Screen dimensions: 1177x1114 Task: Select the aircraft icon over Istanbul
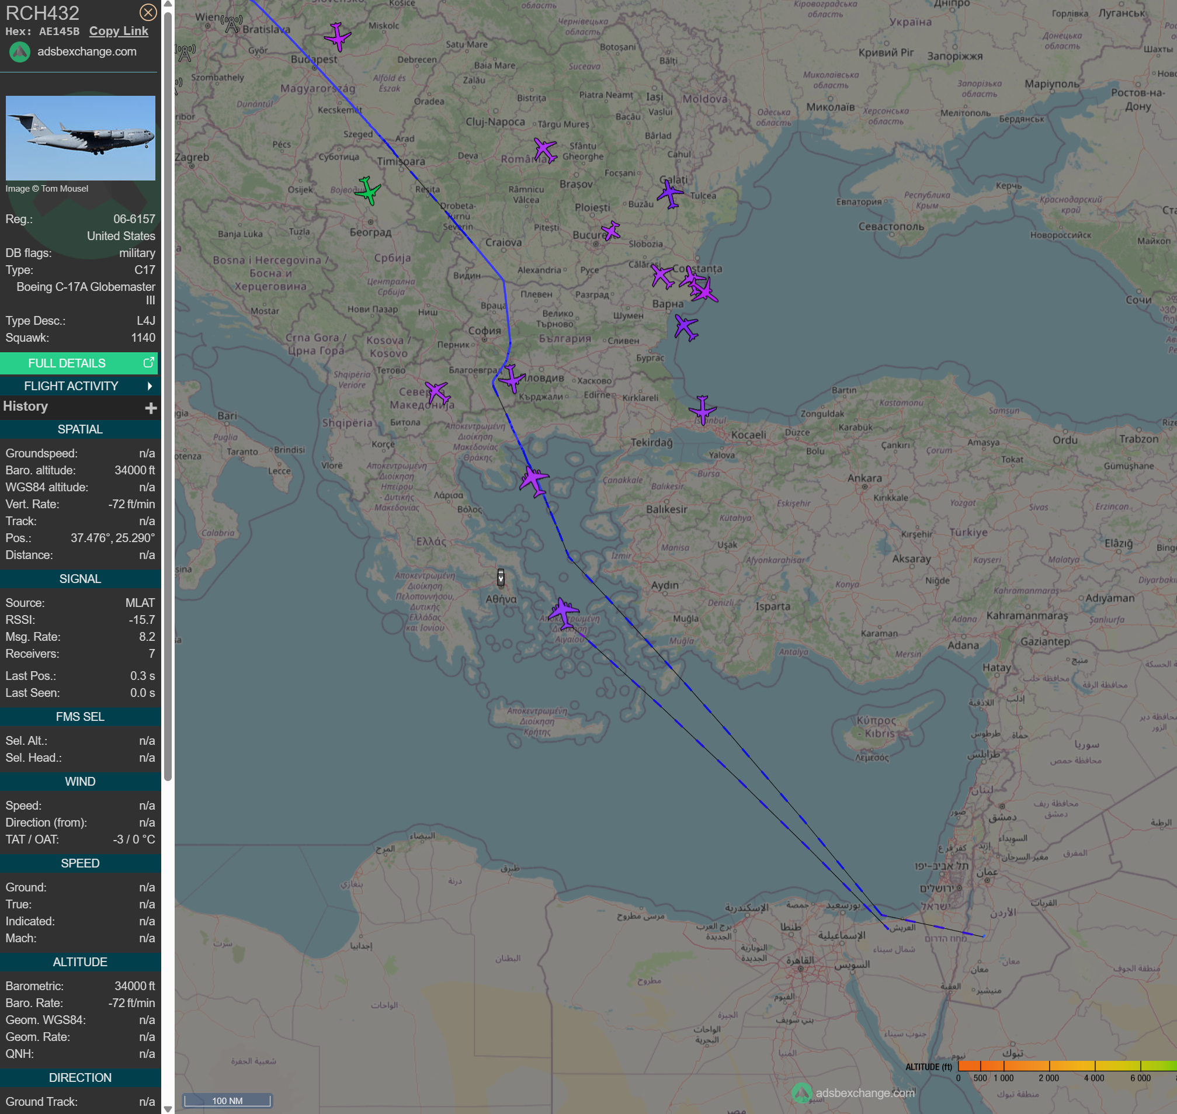(703, 409)
